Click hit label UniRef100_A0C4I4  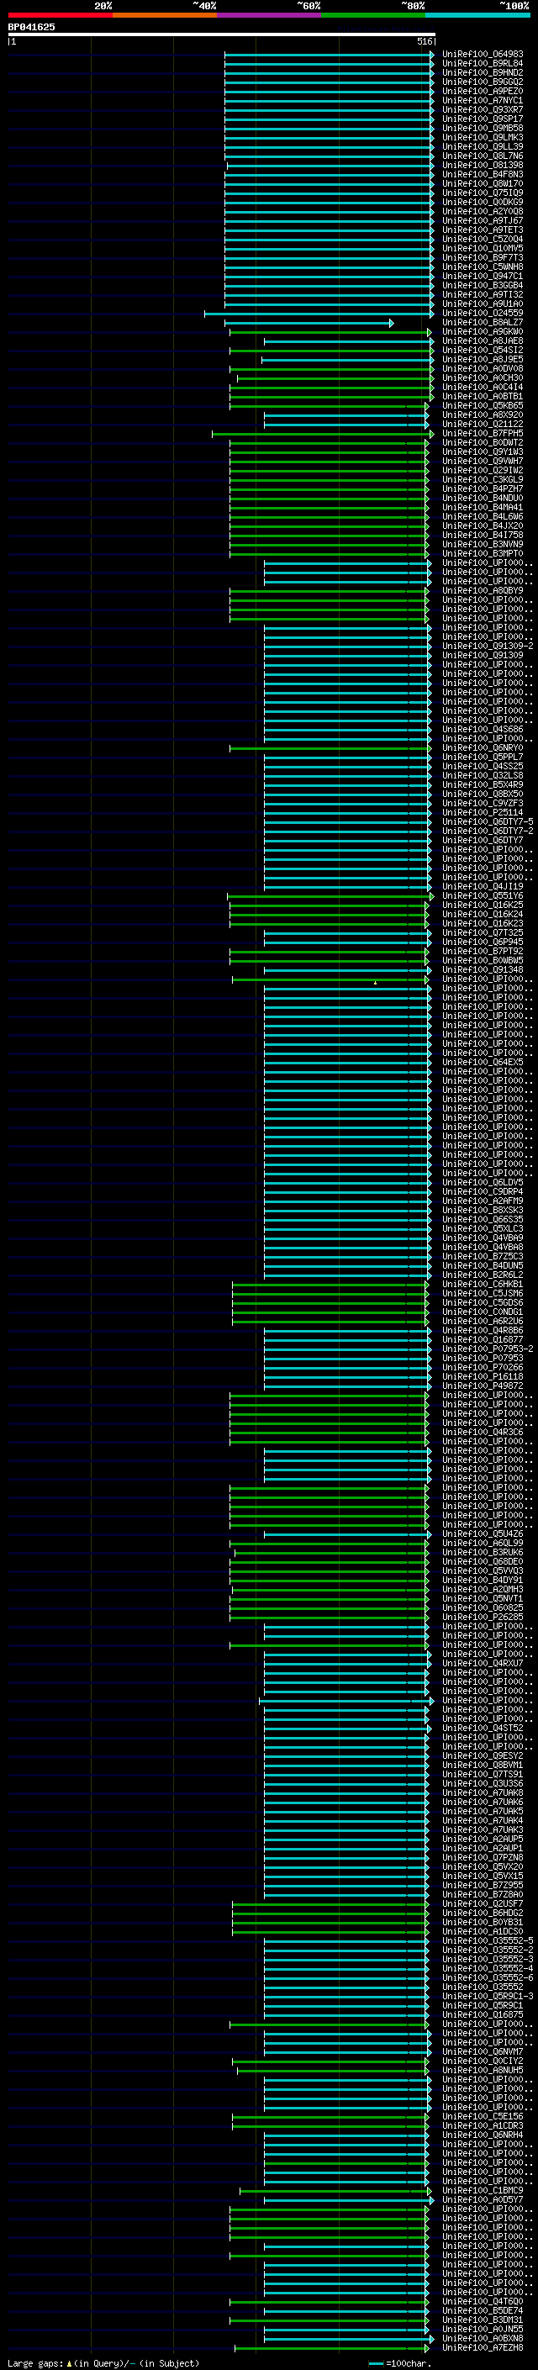tap(483, 388)
